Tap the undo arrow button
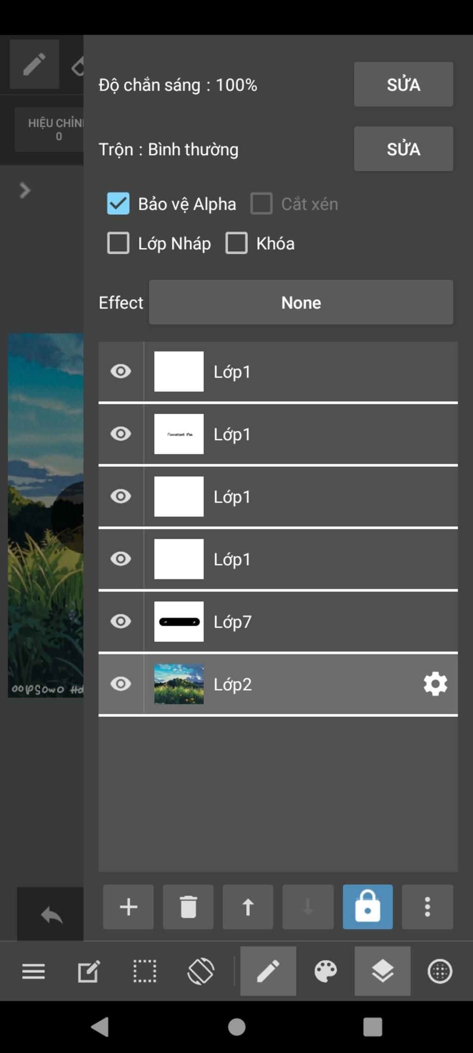The image size is (473, 1053). (x=51, y=915)
